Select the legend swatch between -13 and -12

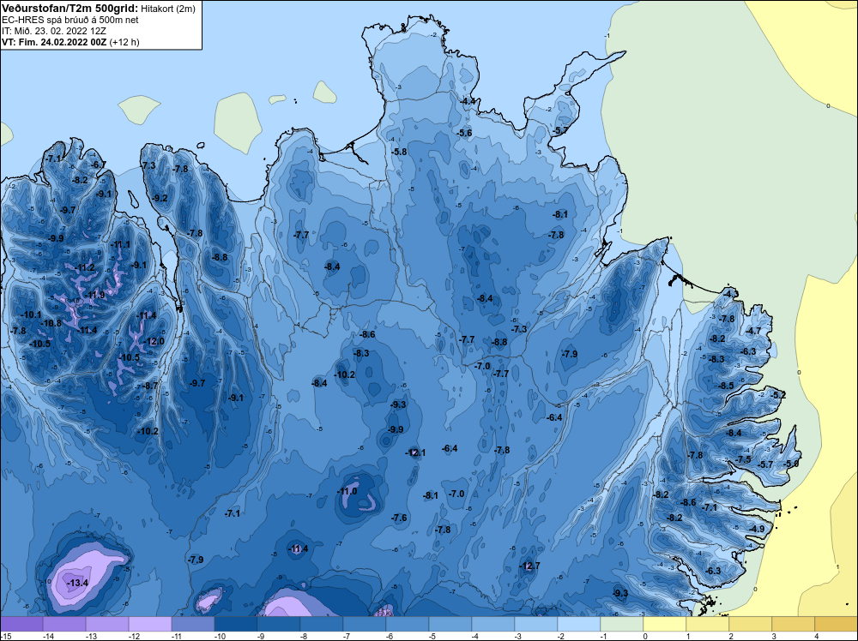point(106,624)
